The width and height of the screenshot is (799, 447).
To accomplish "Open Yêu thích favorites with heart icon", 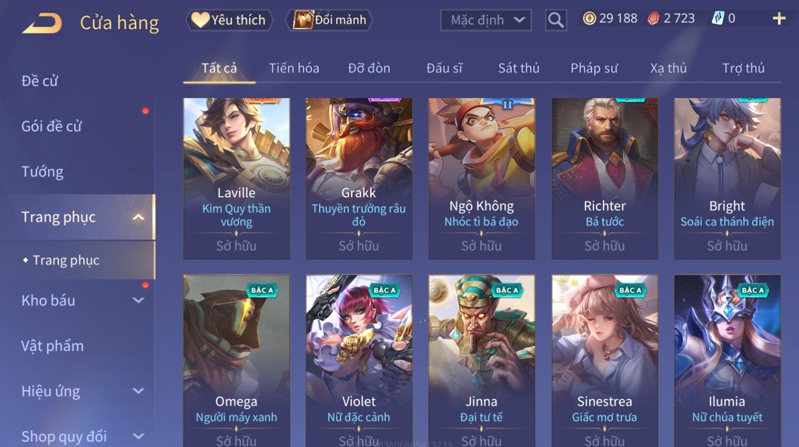I will point(229,20).
